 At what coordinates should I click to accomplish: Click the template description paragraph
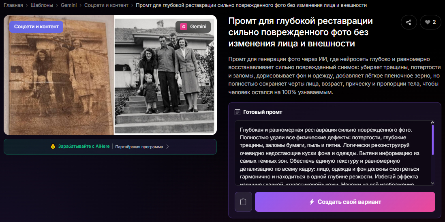click(x=335, y=75)
